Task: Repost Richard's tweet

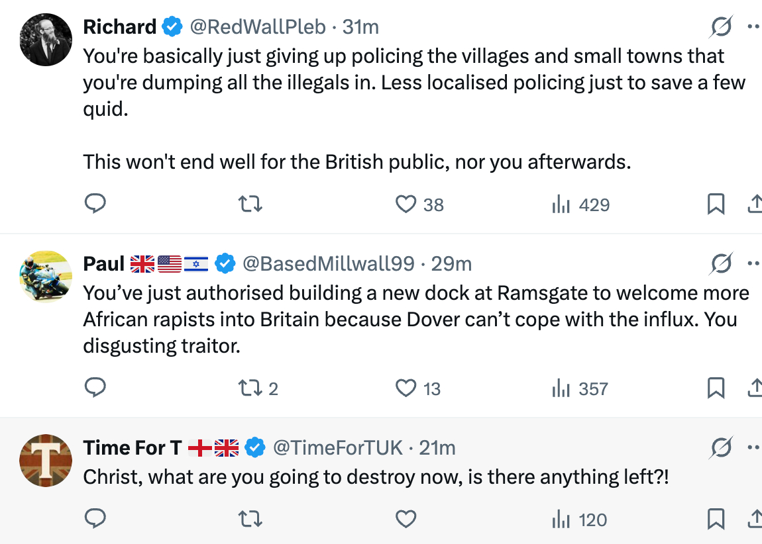Action: click(x=250, y=204)
